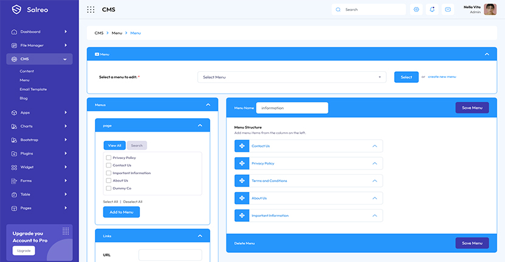Image resolution: width=505 pixels, height=262 pixels.
Task: Open the Select Menu dropdown
Action: [x=292, y=77]
